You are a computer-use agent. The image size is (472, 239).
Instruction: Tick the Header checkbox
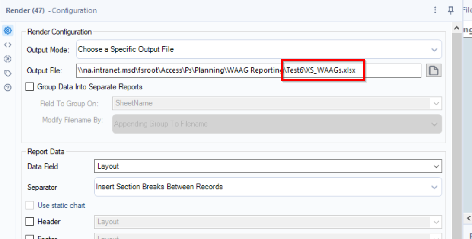coord(30,222)
